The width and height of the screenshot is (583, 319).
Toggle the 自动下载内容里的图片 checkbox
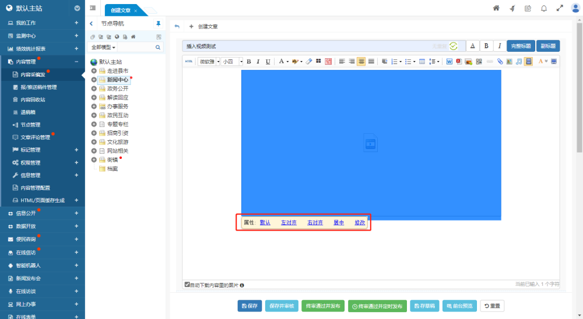187,285
